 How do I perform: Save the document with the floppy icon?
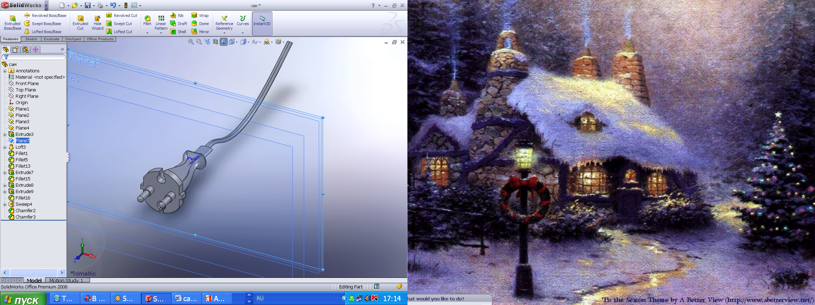click(87, 5)
